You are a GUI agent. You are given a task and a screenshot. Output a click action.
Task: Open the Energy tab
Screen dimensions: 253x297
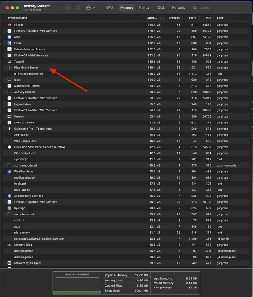click(144, 8)
